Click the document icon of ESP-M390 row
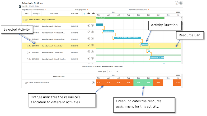 (x=27, y=59)
